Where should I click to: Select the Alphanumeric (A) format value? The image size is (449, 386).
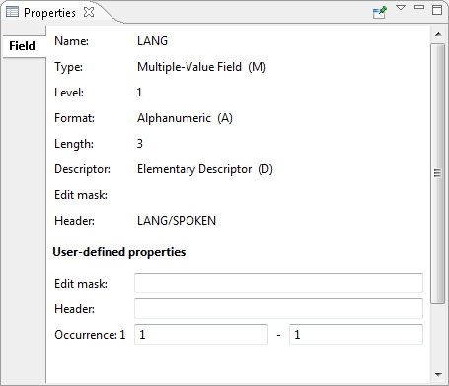point(185,118)
